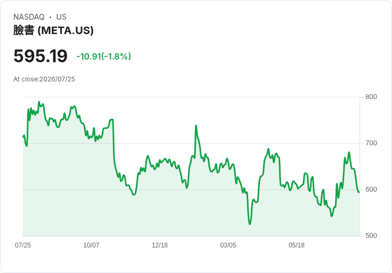This screenshot has height=273, width=392.
Task: Click the sharp price spike after 12/18
Action: point(196,126)
